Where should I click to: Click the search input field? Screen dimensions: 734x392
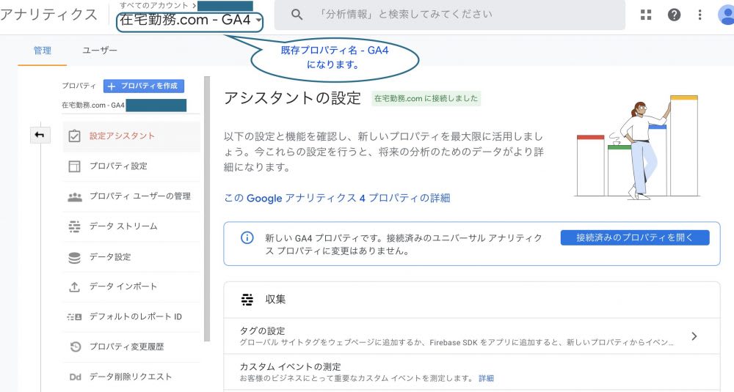point(449,15)
